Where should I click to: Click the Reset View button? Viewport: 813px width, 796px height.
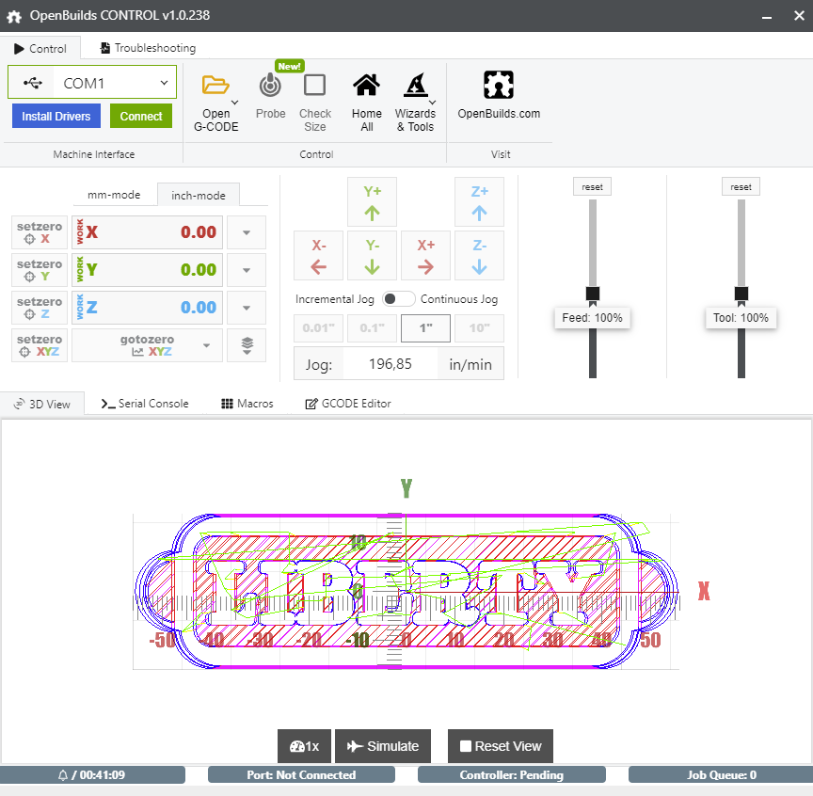[x=501, y=746]
